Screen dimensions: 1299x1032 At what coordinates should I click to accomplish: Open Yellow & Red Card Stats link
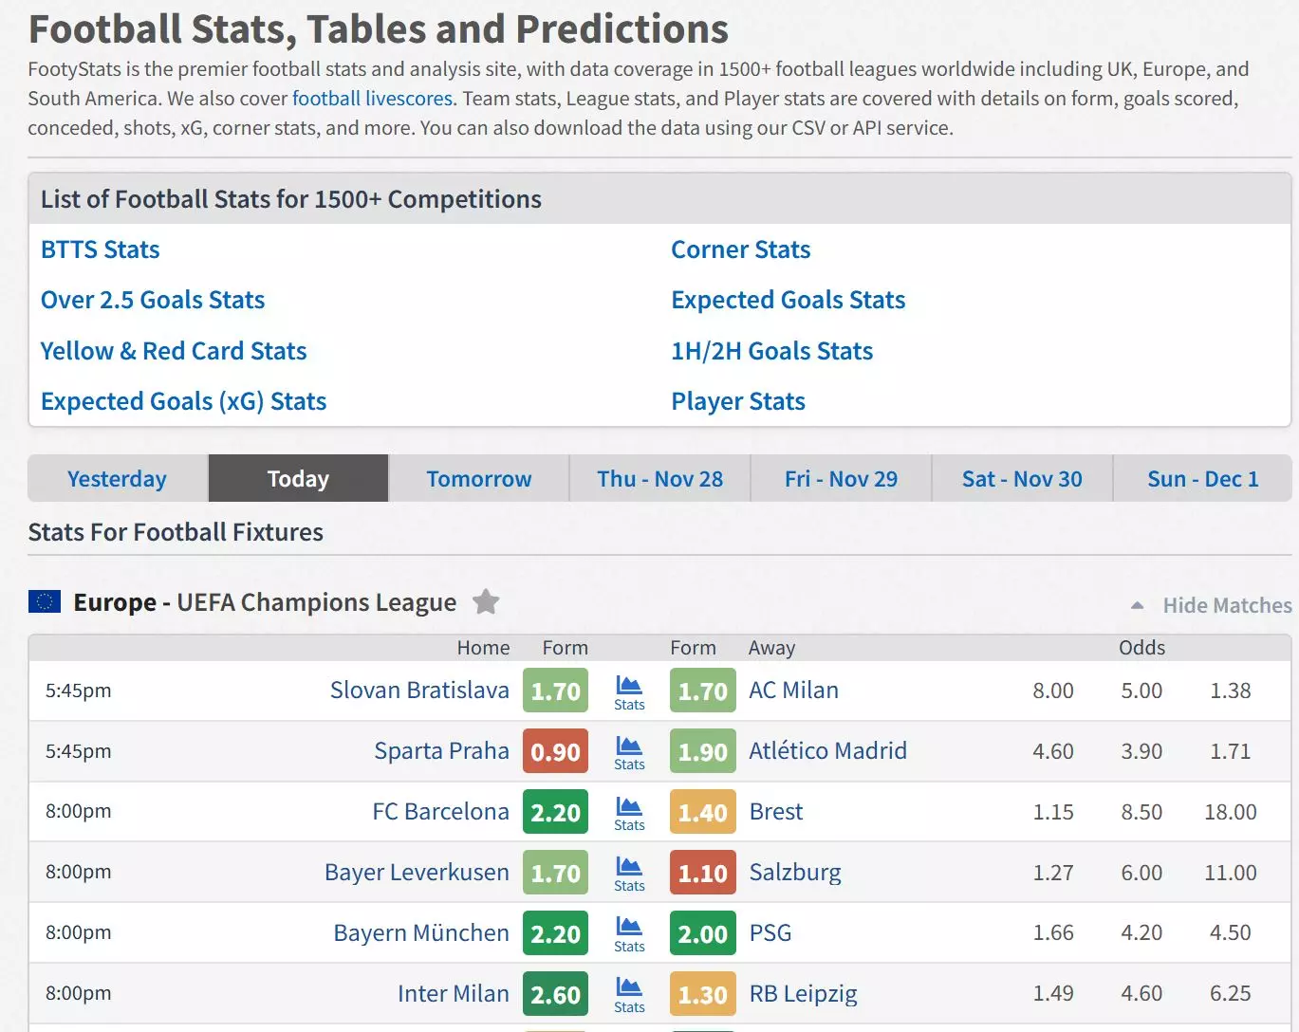[174, 351]
